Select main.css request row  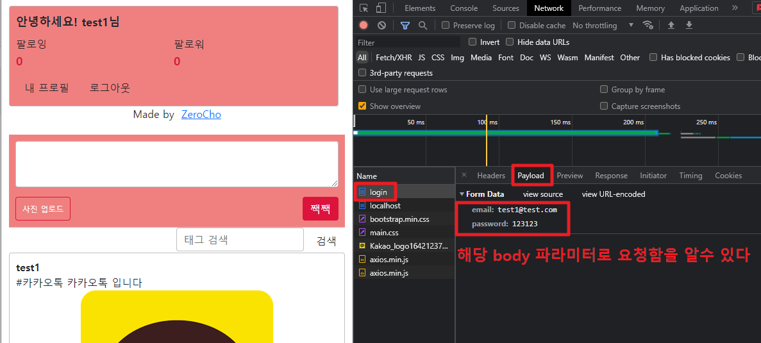(405, 232)
